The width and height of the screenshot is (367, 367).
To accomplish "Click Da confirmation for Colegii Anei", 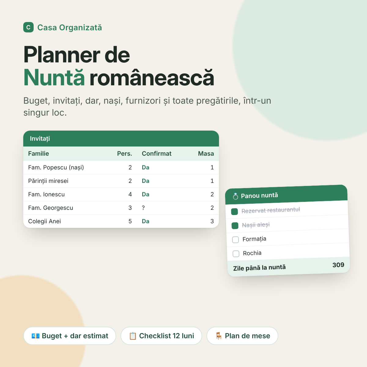I will (x=146, y=221).
